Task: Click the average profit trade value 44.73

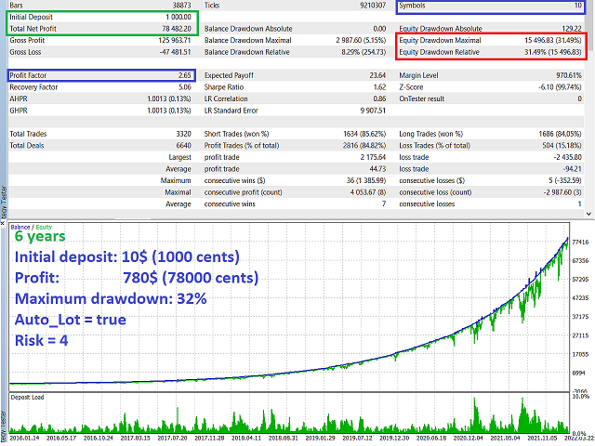Action: [x=377, y=169]
